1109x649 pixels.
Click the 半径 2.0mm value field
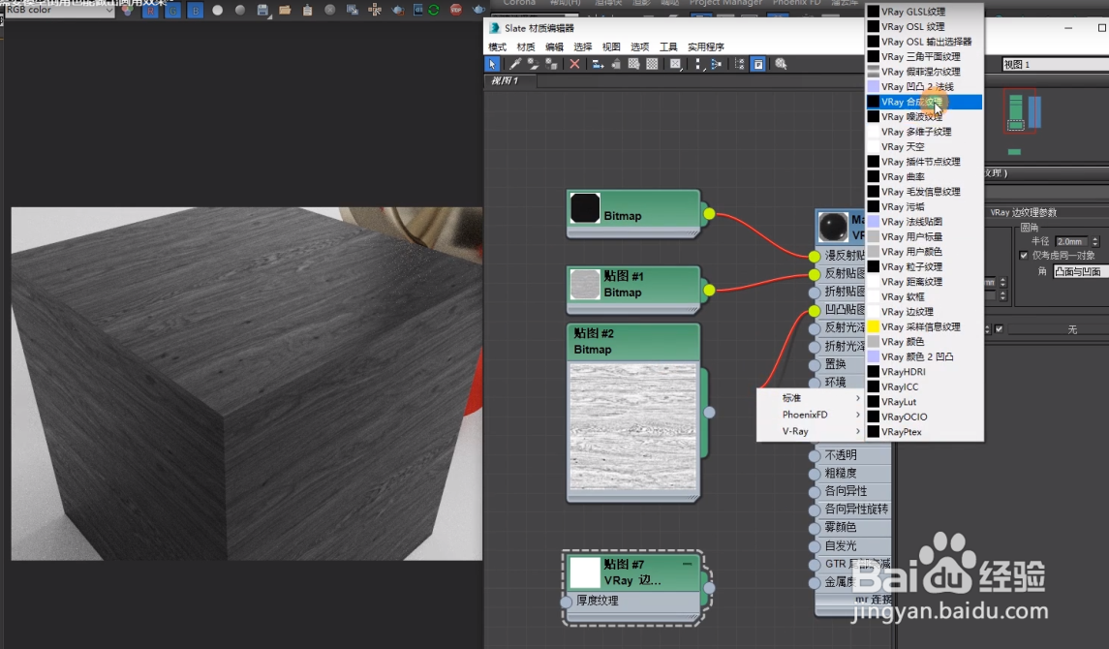coord(1071,241)
